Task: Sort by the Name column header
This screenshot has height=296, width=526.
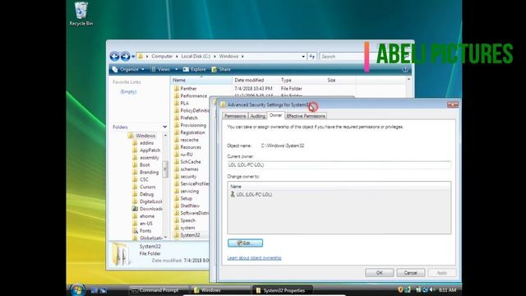Action: (201, 81)
